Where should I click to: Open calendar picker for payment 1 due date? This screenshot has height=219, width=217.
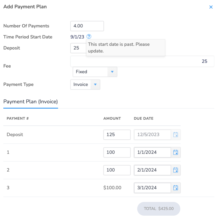pyautogui.click(x=176, y=152)
